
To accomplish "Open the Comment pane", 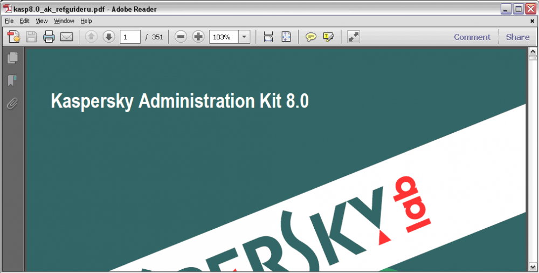I will (x=472, y=37).
